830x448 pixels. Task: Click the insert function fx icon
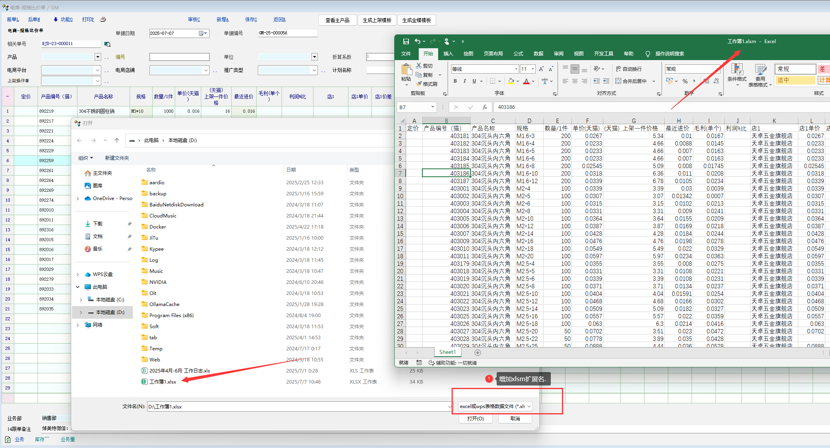pyautogui.click(x=484, y=107)
